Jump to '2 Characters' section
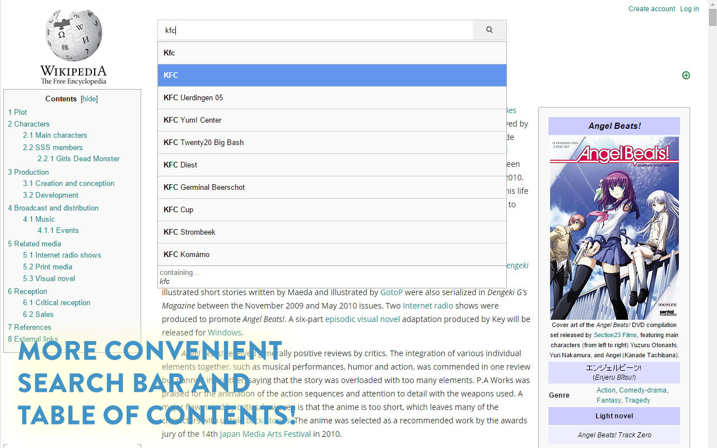Screen dimensions: 717x448 point(29,124)
